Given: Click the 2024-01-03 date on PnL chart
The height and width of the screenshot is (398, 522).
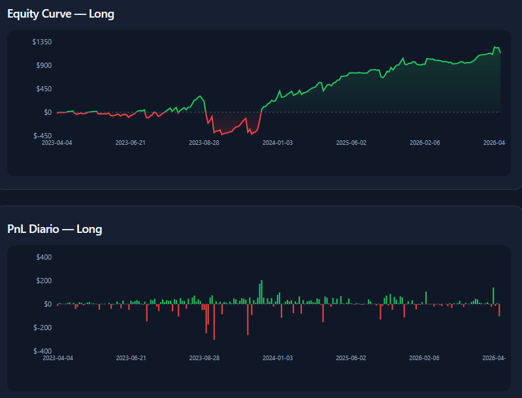Looking at the screenshot, I should click(278, 358).
